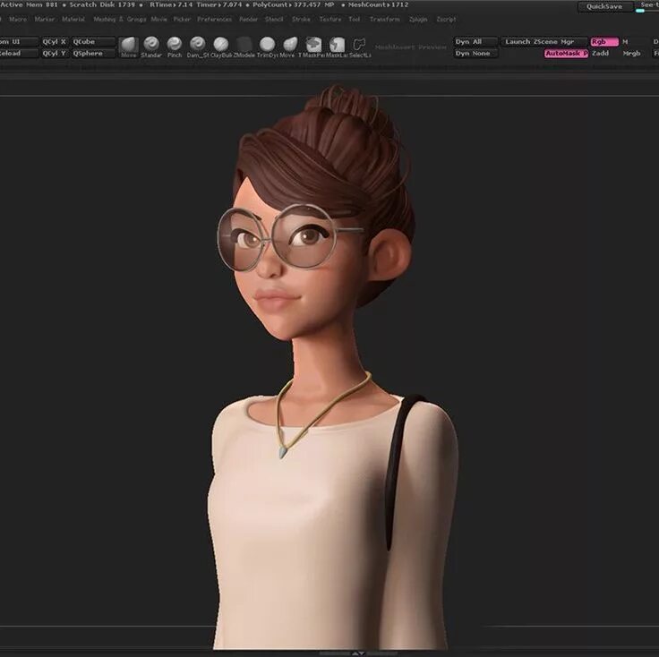Expand the Stroke menu palette

301,20
